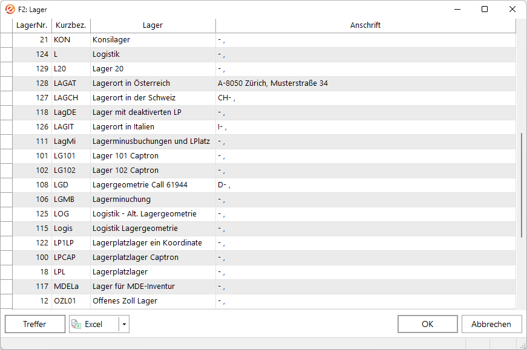The width and height of the screenshot is (527, 350).
Task: Select row selector for Konsilager
Action: coord(7,40)
